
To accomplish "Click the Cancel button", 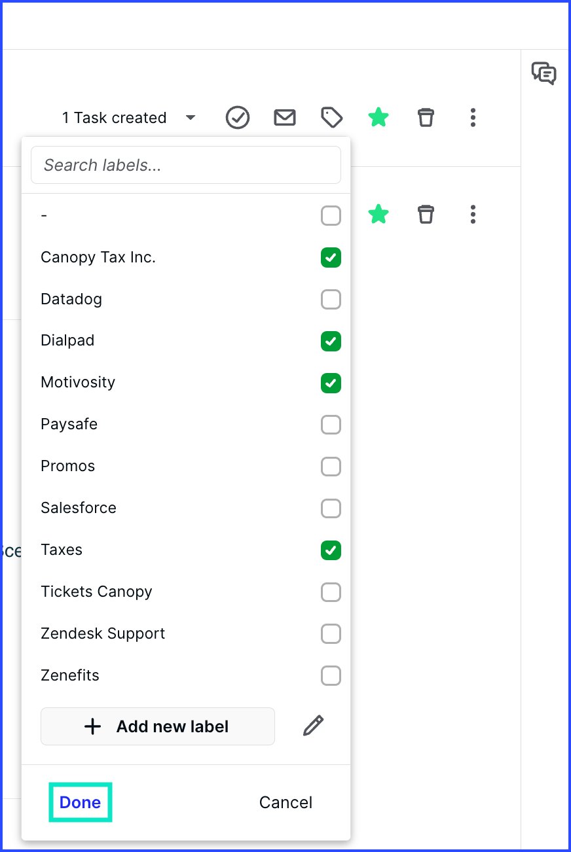I will coord(285,802).
